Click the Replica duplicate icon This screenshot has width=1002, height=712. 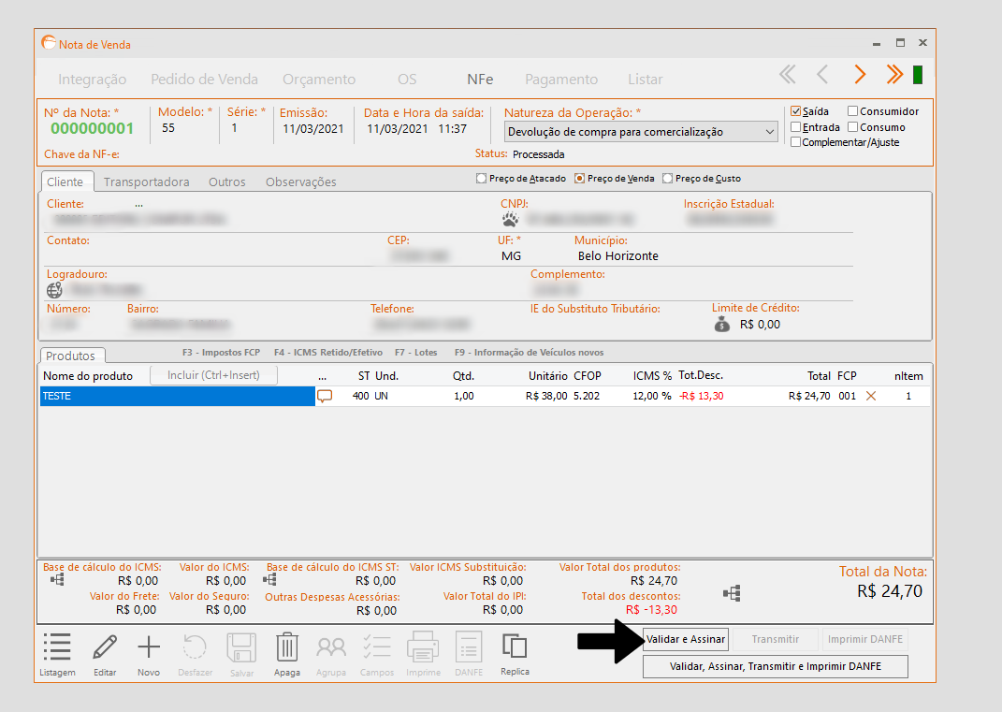pyautogui.click(x=515, y=647)
